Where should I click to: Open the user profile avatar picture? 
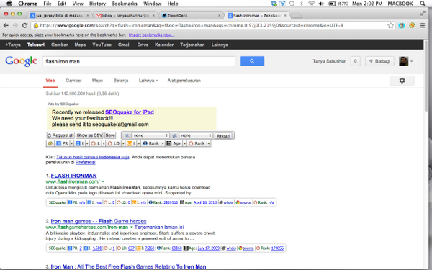click(x=404, y=61)
